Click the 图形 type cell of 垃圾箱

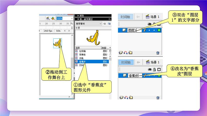click(105, 51)
